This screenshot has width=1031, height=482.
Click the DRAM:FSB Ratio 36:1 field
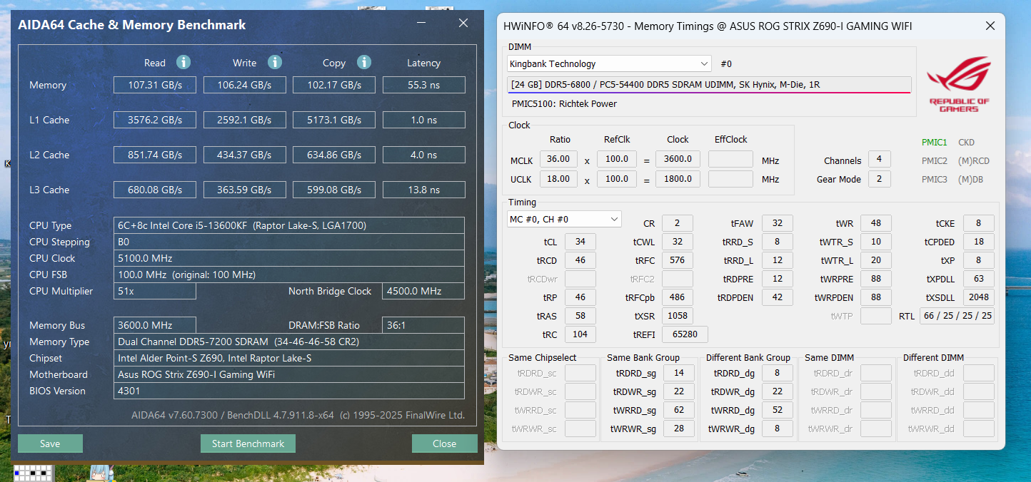click(x=424, y=325)
